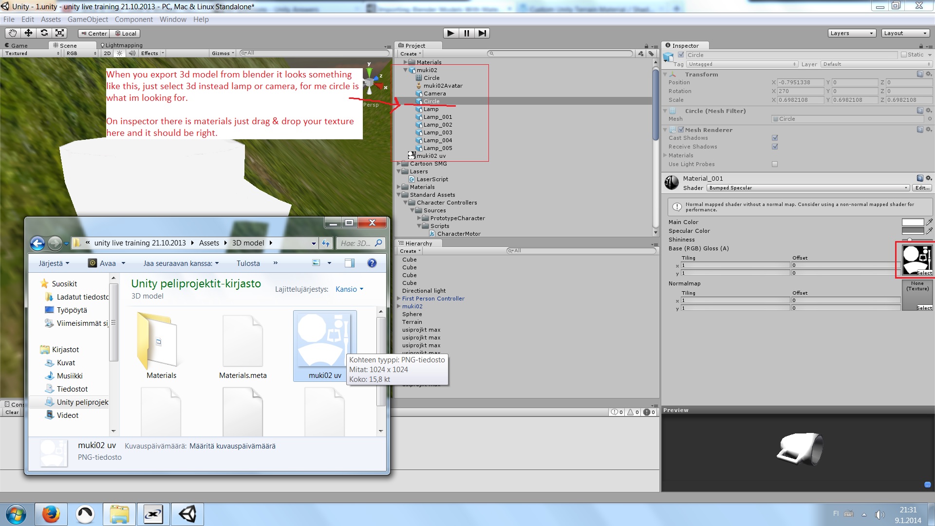Click Select on Normalmap texture slot
The image size is (935, 526).
tap(924, 308)
